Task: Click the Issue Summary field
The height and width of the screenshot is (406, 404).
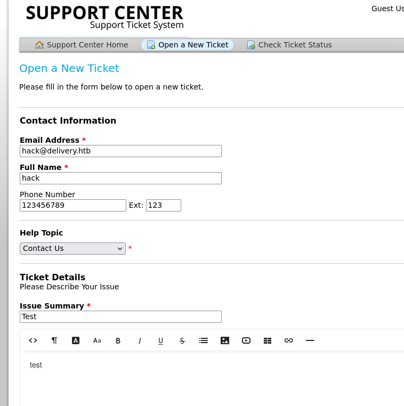Action: pyautogui.click(x=120, y=316)
